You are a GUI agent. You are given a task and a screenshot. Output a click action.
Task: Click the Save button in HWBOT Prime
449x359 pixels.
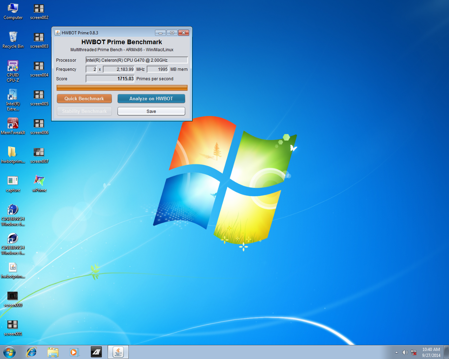(151, 111)
